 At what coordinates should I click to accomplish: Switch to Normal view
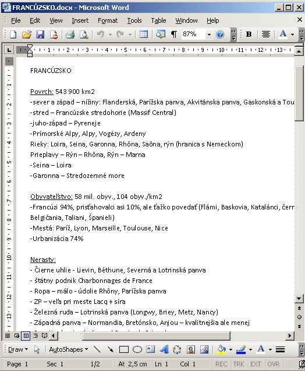tap(8, 335)
